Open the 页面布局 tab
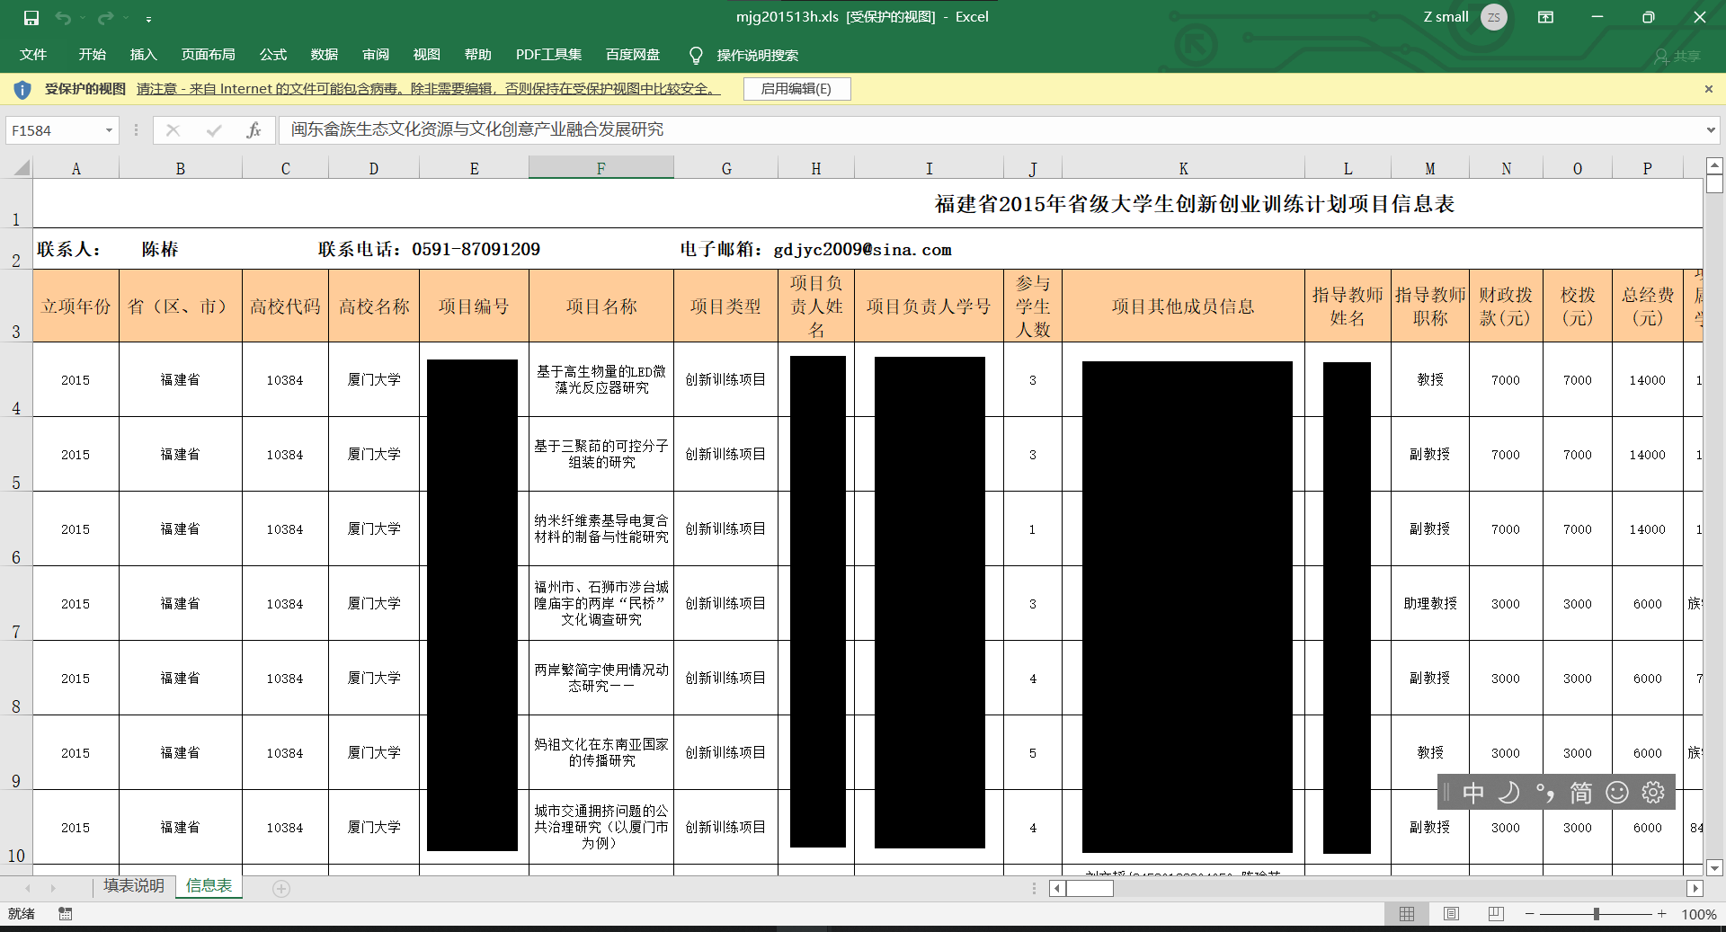Image resolution: width=1726 pixels, height=932 pixels. click(208, 55)
